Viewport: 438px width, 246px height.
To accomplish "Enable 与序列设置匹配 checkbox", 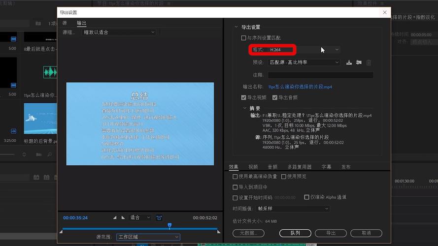I will pyautogui.click(x=243, y=38).
